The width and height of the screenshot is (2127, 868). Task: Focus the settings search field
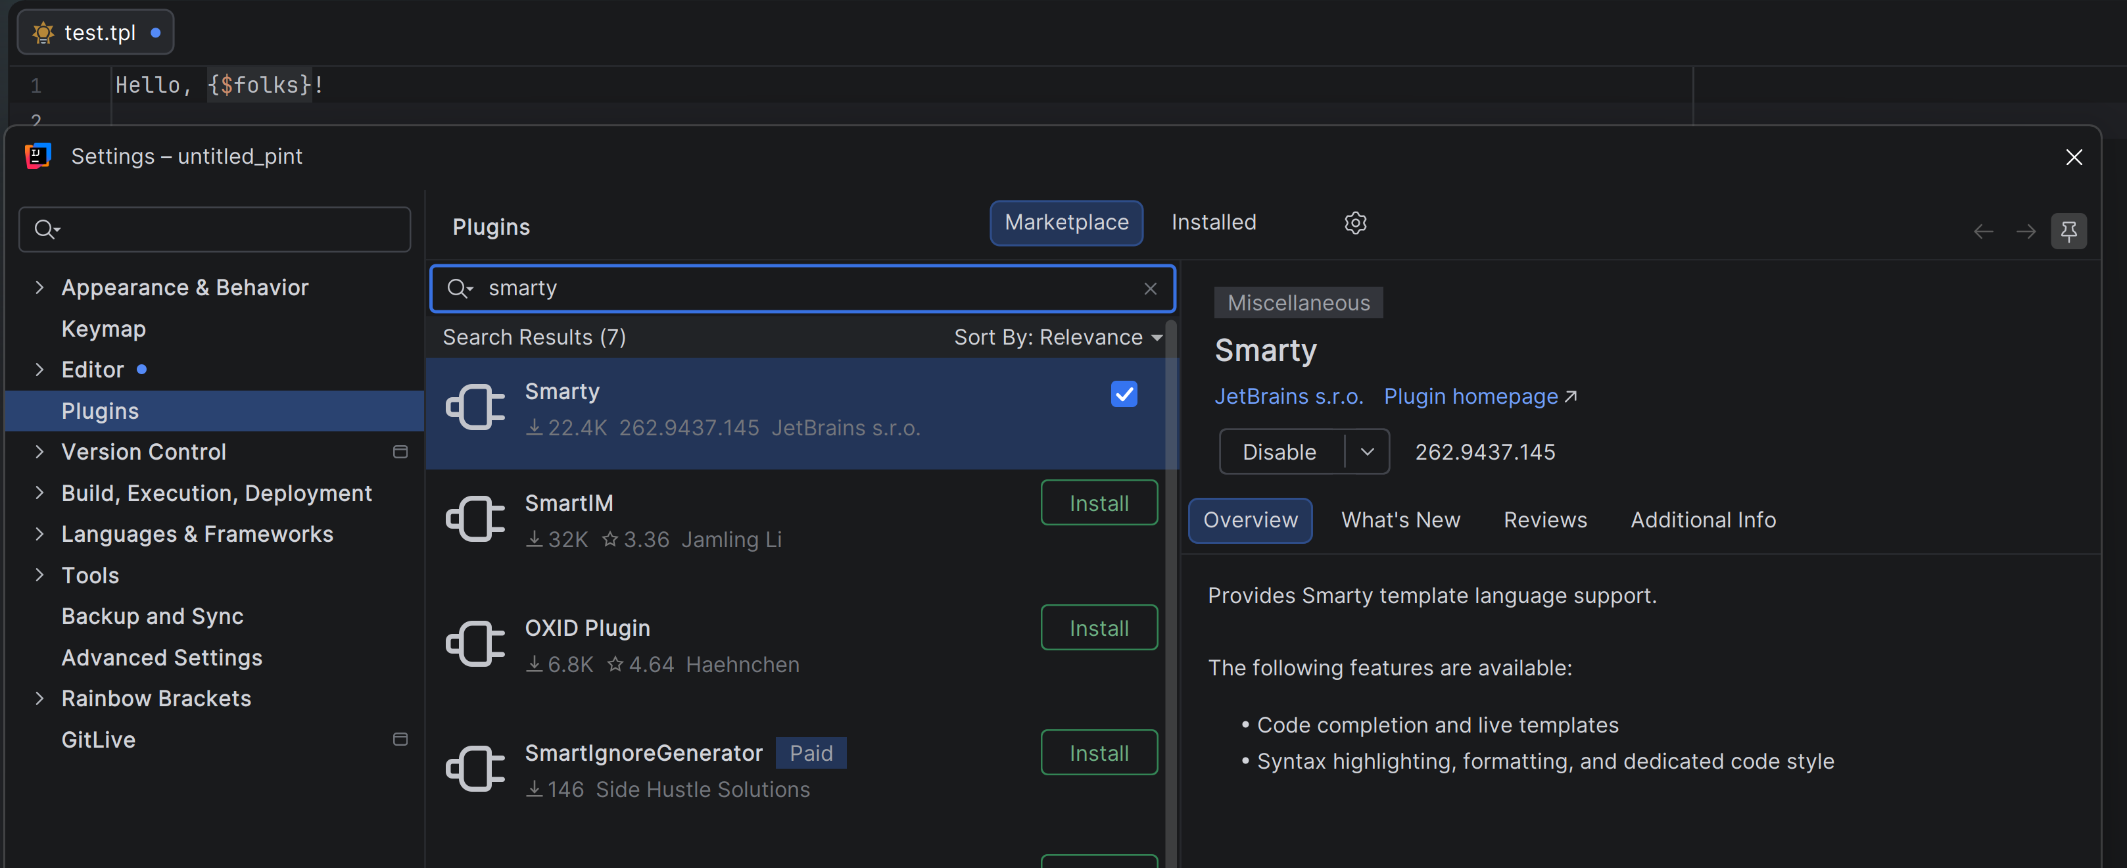[x=215, y=229]
